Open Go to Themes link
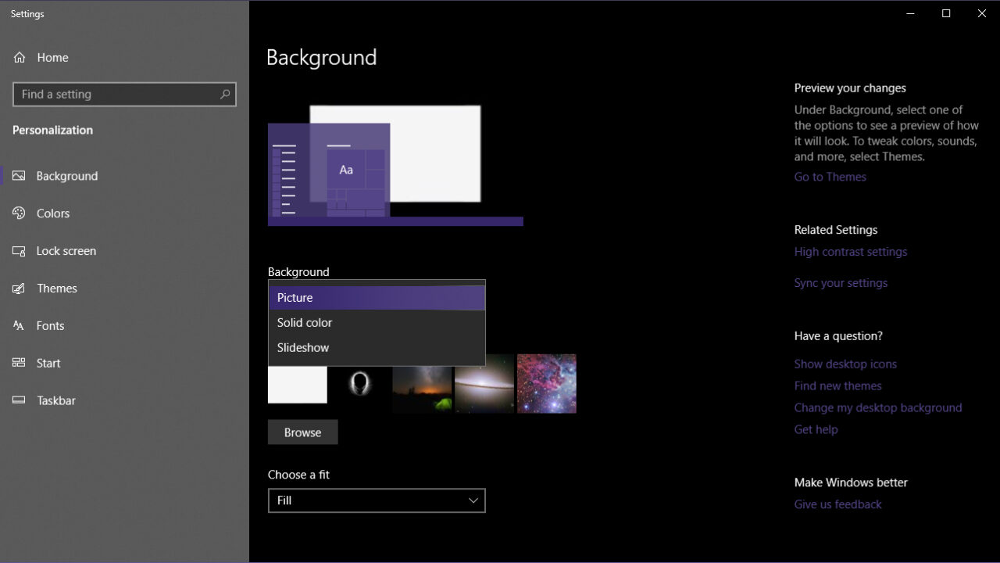1000x563 pixels. 830,177
